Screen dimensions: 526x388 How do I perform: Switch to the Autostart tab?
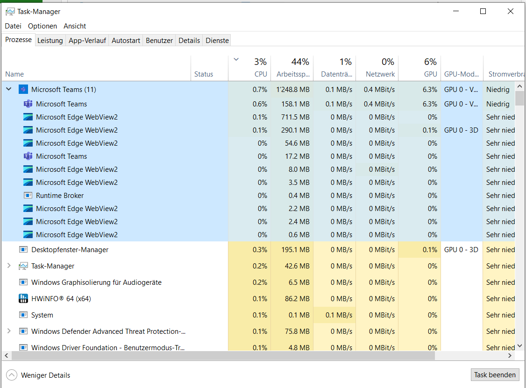pos(126,41)
